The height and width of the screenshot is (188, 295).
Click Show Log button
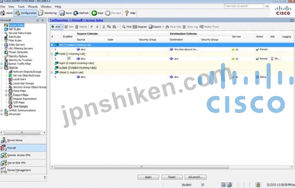(190, 27)
